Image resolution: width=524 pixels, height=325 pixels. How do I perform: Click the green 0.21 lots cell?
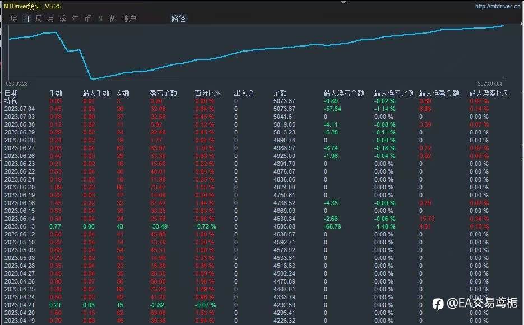[55, 305]
